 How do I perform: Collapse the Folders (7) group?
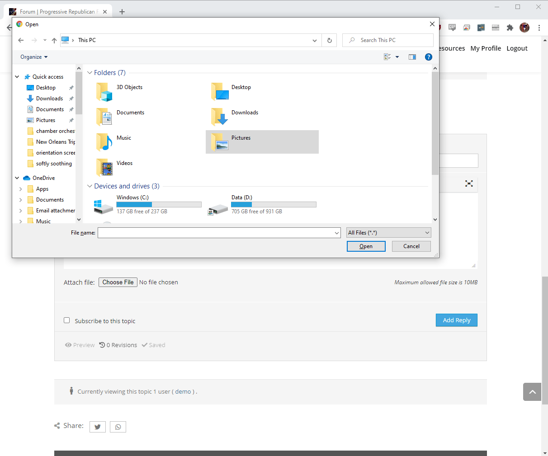tap(90, 73)
